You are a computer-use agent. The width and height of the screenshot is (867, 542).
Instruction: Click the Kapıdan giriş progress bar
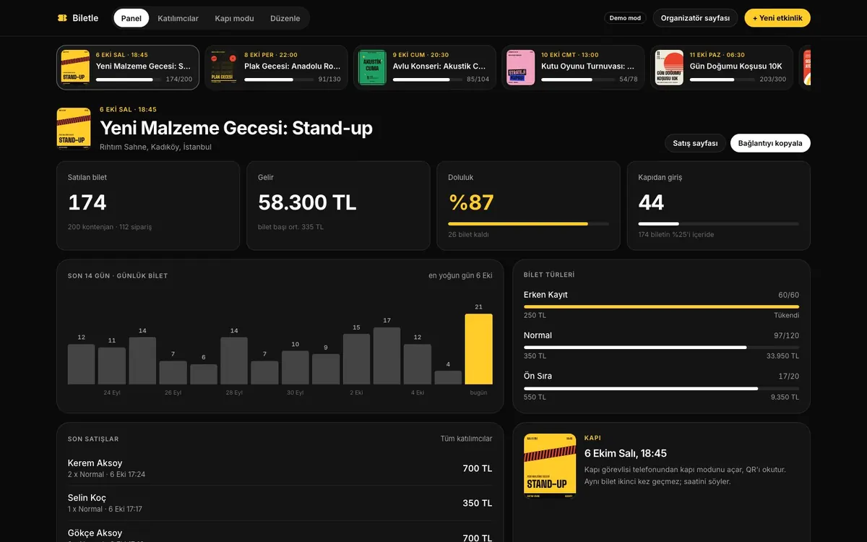tap(719, 224)
